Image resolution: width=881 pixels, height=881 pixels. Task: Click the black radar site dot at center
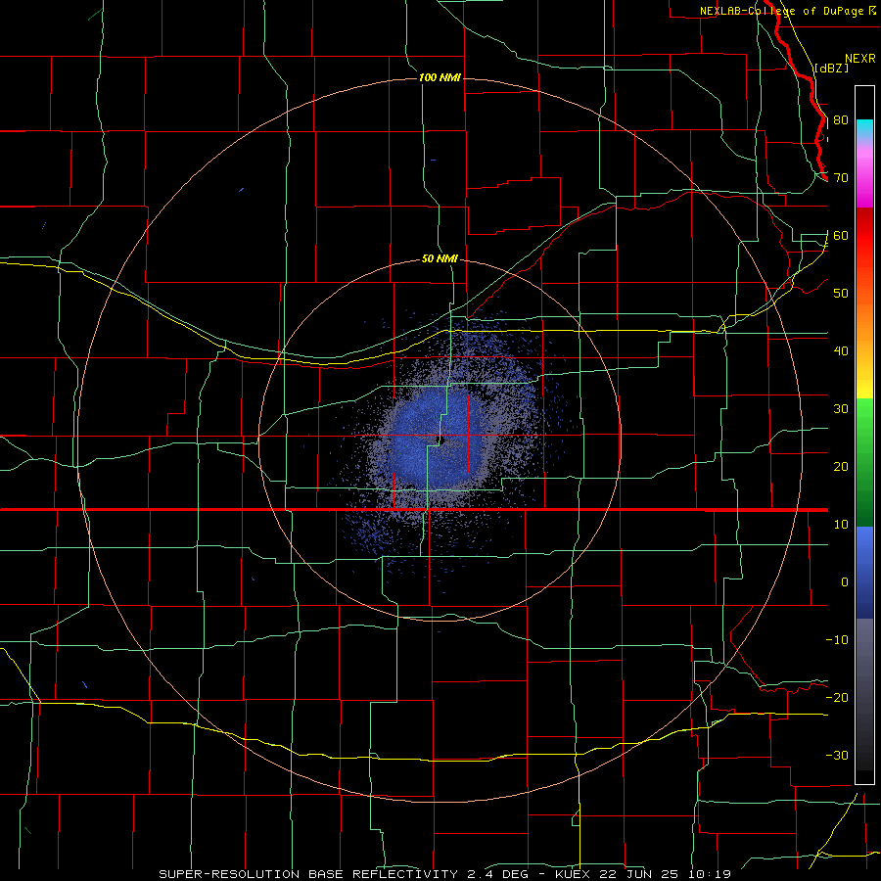tap(442, 441)
